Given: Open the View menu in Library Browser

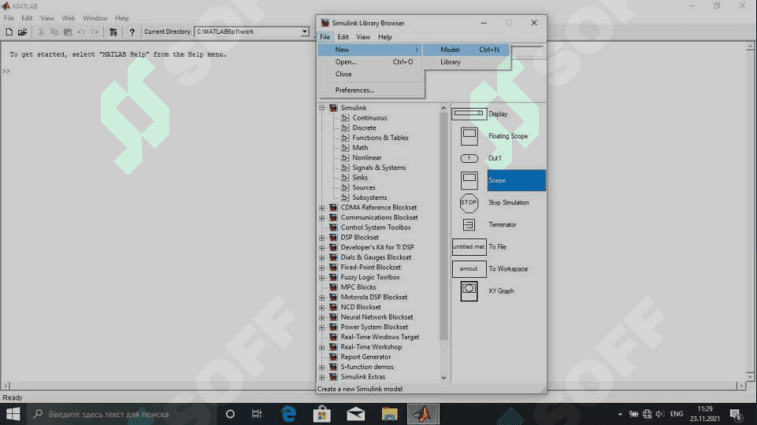Looking at the screenshot, I should (x=363, y=37).
